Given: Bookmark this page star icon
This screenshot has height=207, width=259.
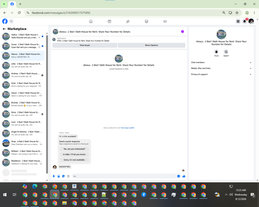Looking at the screenshot, I should pos(237,13).
